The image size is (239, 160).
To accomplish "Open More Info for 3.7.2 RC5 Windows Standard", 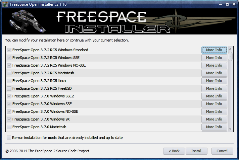I will 214,50.
